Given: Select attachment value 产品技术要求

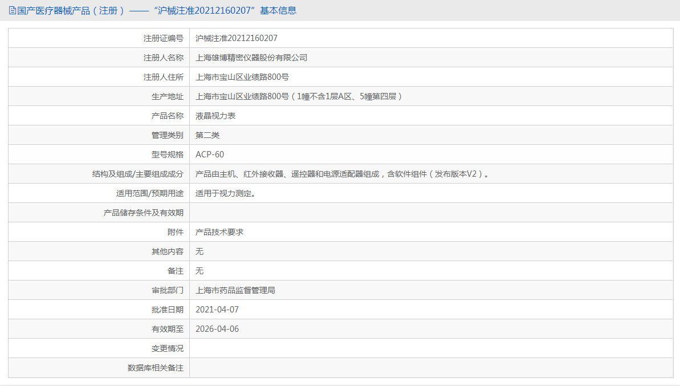Looking at the screenshot, I should point(219,232).
